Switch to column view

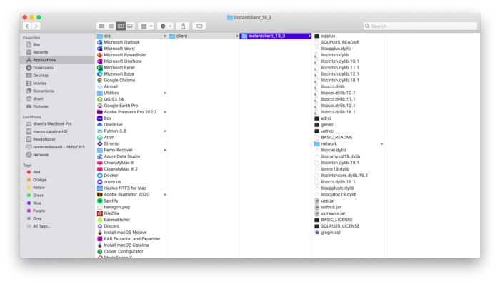click(121, 26)
